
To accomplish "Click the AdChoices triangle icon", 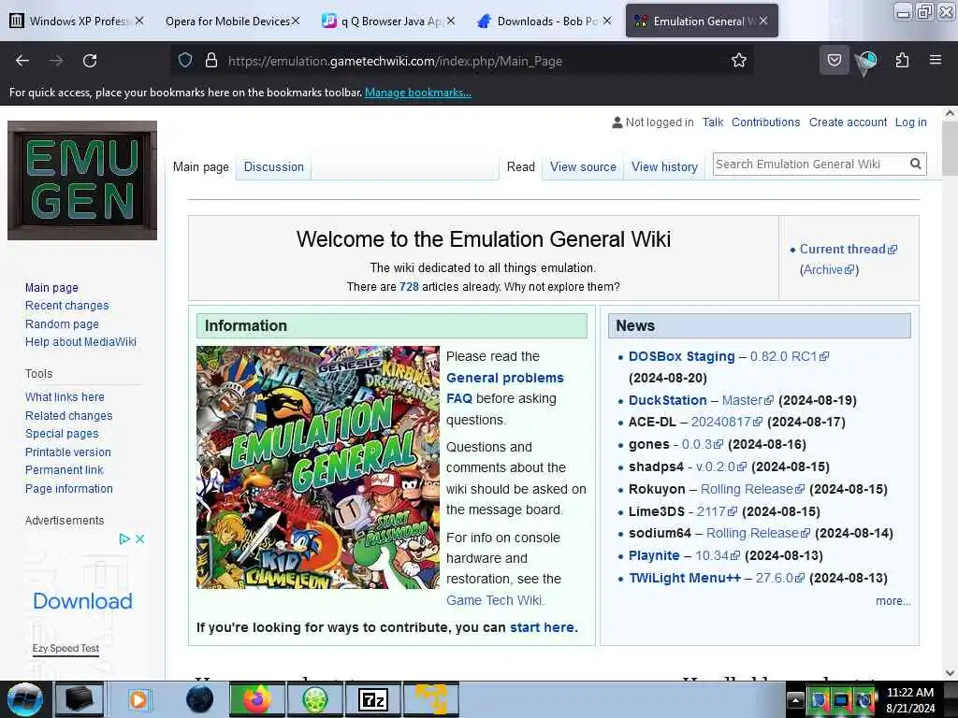I will (x=124, y=538).
